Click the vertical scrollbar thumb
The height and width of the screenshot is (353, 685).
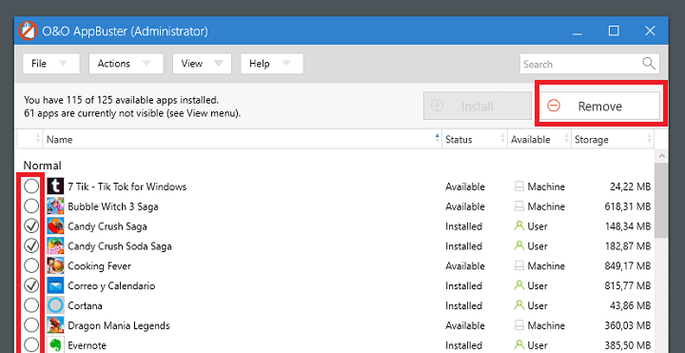pyautogui.click(x=661, y=200)
